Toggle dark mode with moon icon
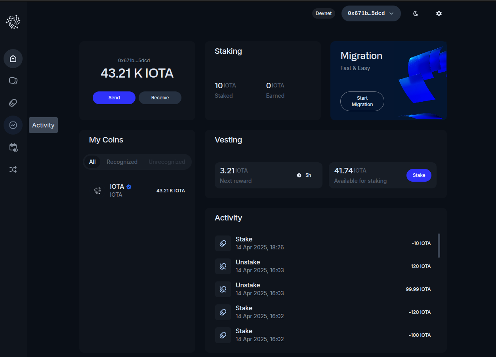 point(416,13)
